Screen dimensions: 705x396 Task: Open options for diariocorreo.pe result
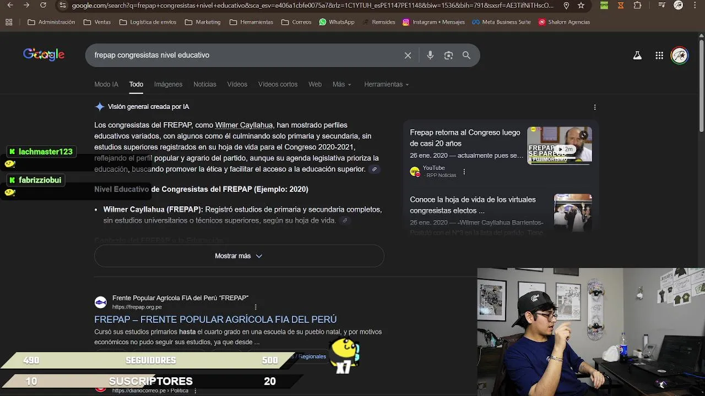coord(194,391)
